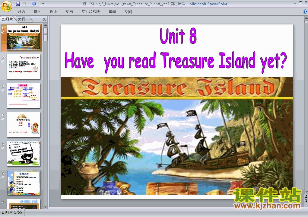Select slide 6 thumbnail titled 课程内容

[x=24, y=183]
